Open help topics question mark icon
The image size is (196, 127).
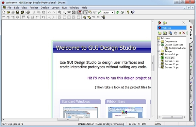click(128, 12)
